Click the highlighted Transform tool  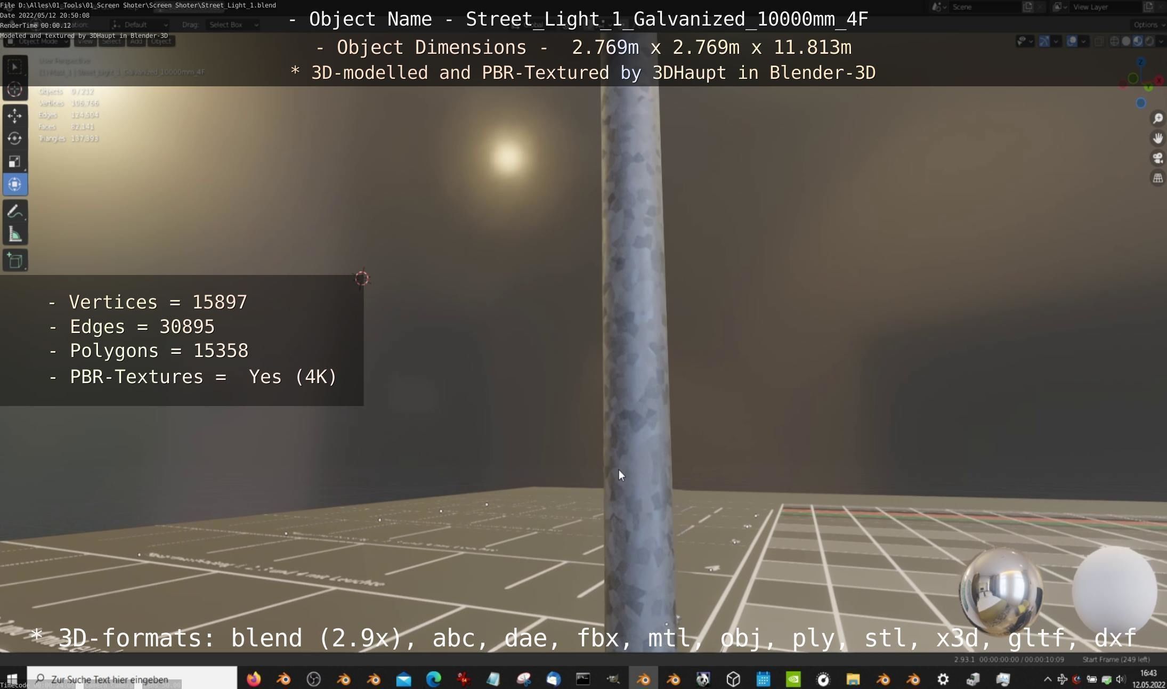pyautogui.click(x=15, y=184)
